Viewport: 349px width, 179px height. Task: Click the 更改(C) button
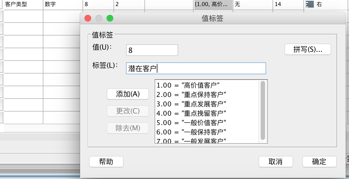[x=128, y=111]
